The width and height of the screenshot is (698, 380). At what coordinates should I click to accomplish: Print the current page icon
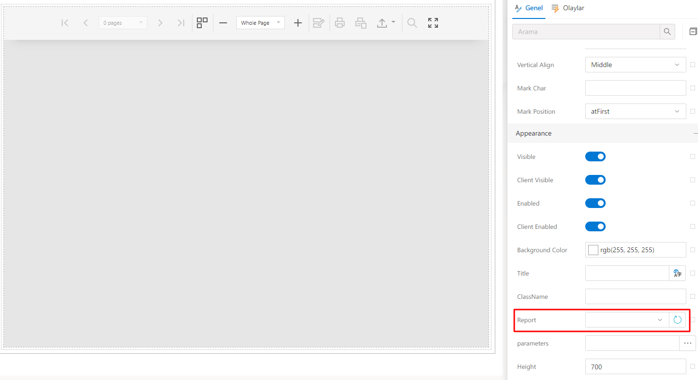(x=361, y=23)
